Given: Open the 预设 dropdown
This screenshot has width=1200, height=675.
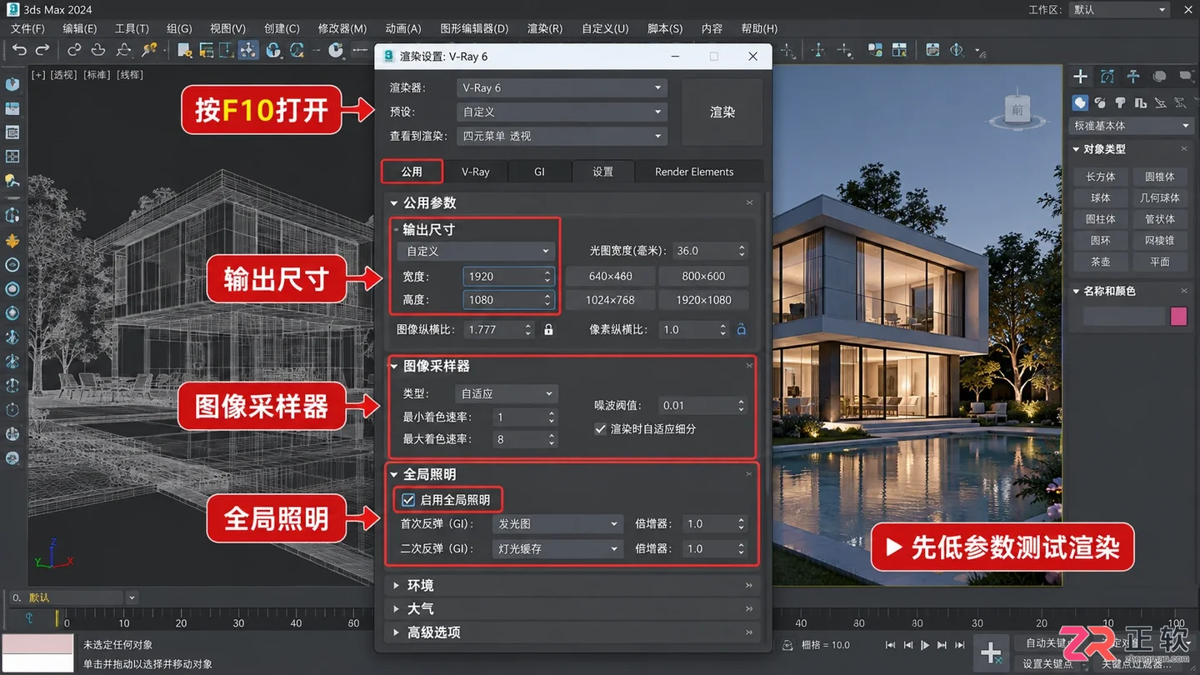Looking at the screenshot, I should point(562,112).
